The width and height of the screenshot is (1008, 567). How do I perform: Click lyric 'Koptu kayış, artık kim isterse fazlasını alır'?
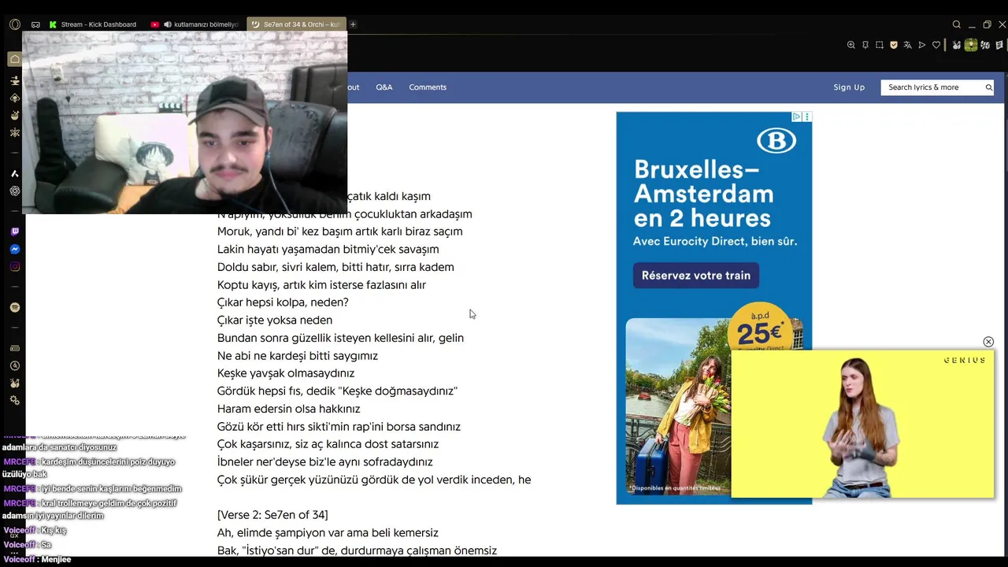pyautogui.click(x=321, y=285)
